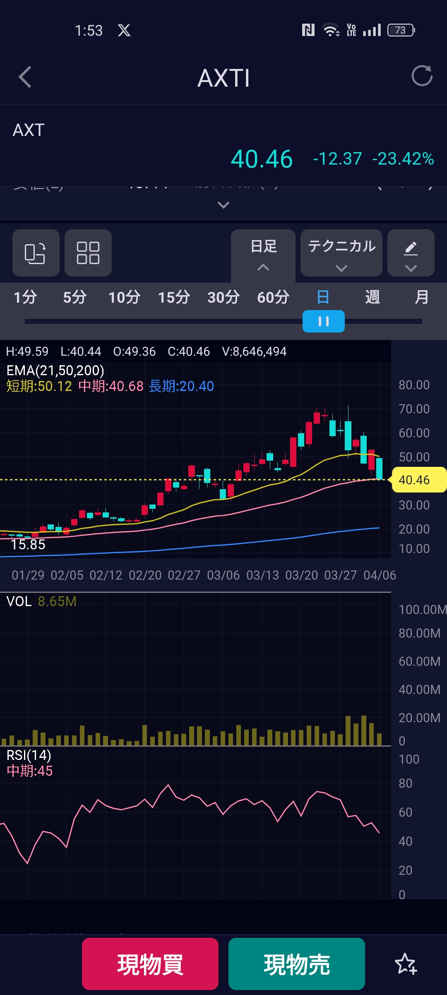
Task: Open the drawing pencil tool
Action: [411, 253]
